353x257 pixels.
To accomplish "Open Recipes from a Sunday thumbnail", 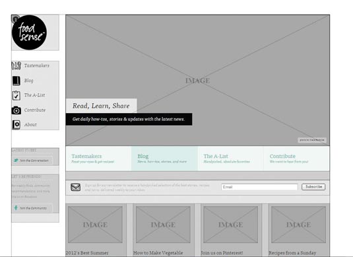I will pyautogui.click(x=298, y=225).
